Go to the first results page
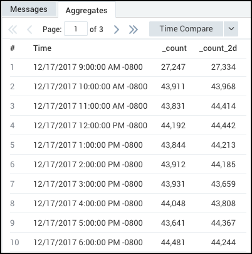 click(x=13, y=30)
